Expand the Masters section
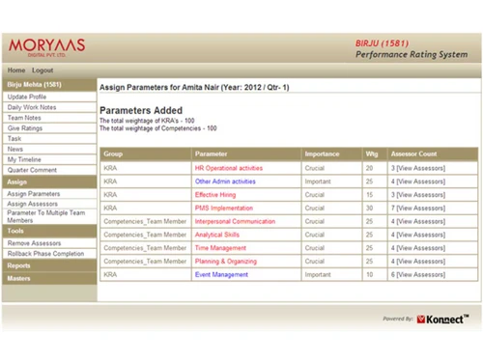This screenshot has height=362, width=483. (x=49, y=278)
